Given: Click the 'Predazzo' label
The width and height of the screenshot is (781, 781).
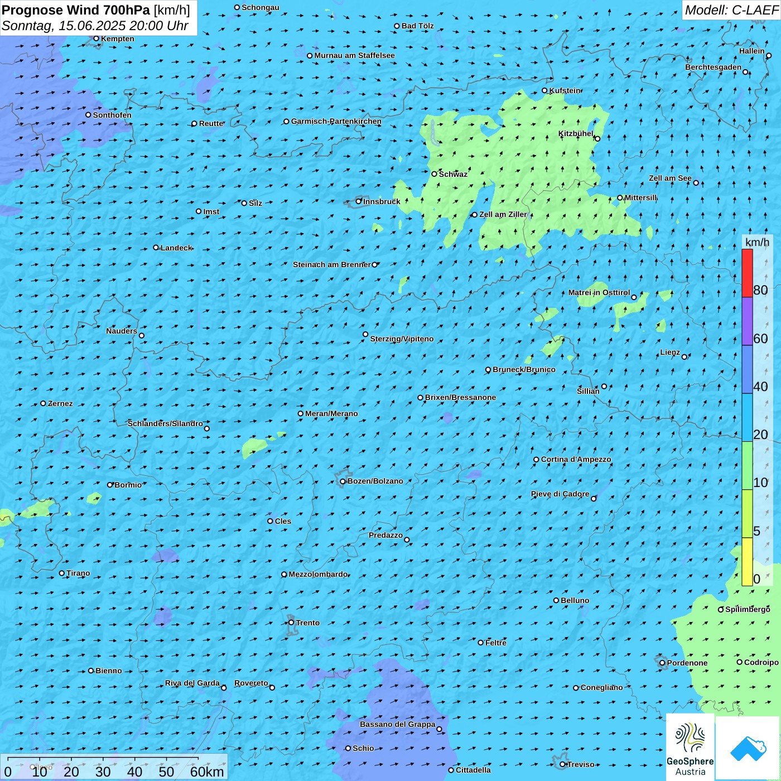Looking at the screenshot, I should 385,535.
